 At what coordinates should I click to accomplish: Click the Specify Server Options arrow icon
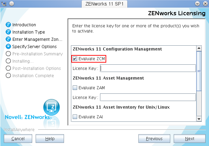click(8, 46)
